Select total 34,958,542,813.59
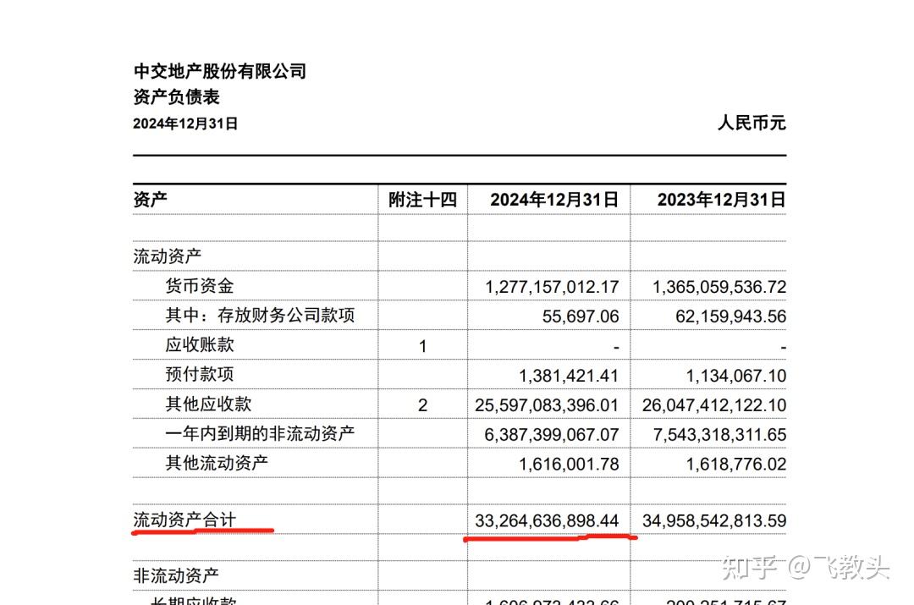 pos(714,521)
